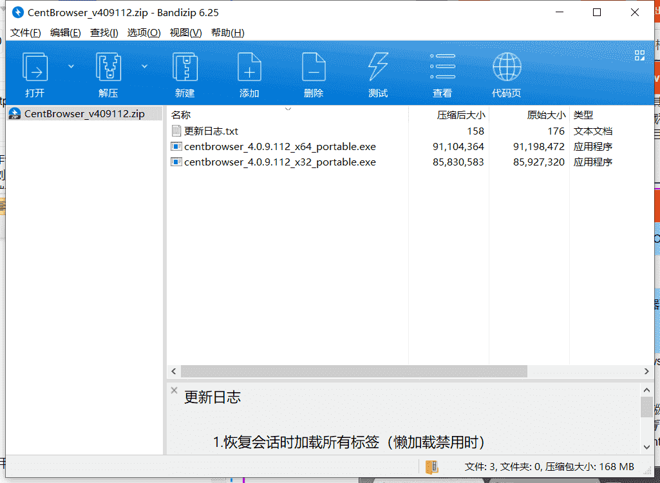This screenshot has height=483, width=660.
Task: Open the 编辑(E) menu
Action: pos(65,33)
